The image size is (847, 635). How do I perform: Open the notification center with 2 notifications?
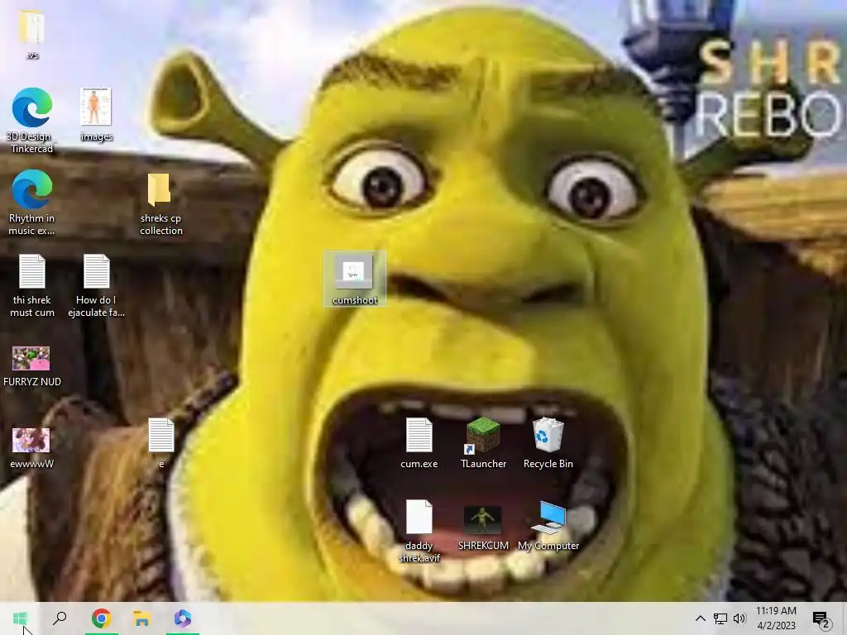pos(821,618)
